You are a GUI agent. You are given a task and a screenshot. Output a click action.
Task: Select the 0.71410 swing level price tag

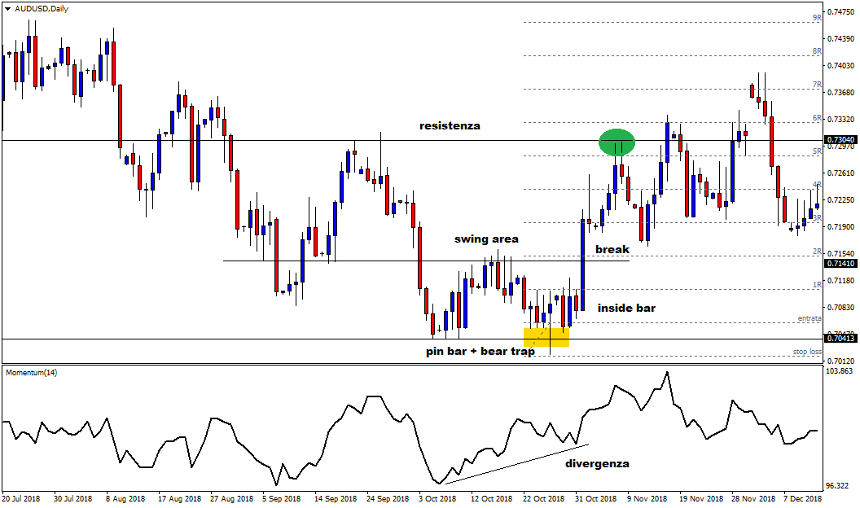[x=840, y=264]
